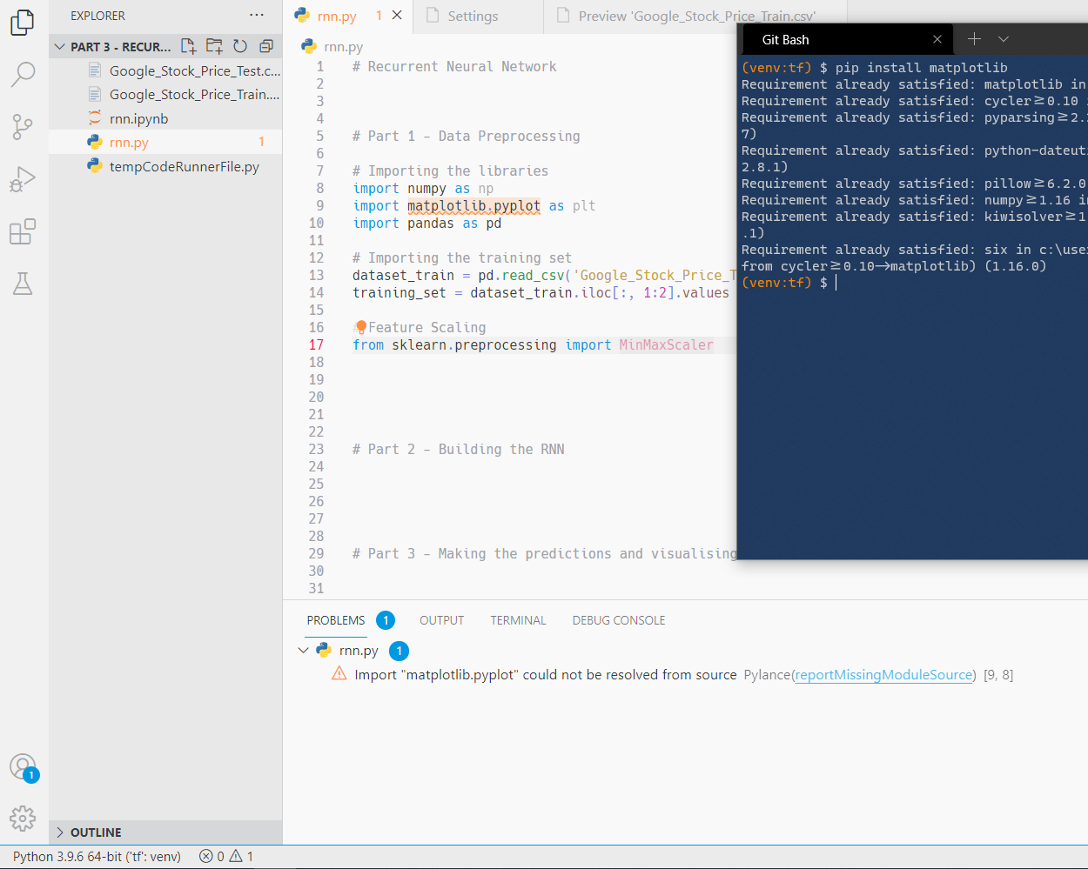
Task: Click the Python 3.9.6 interpreter in status bar
Action: 97,857
